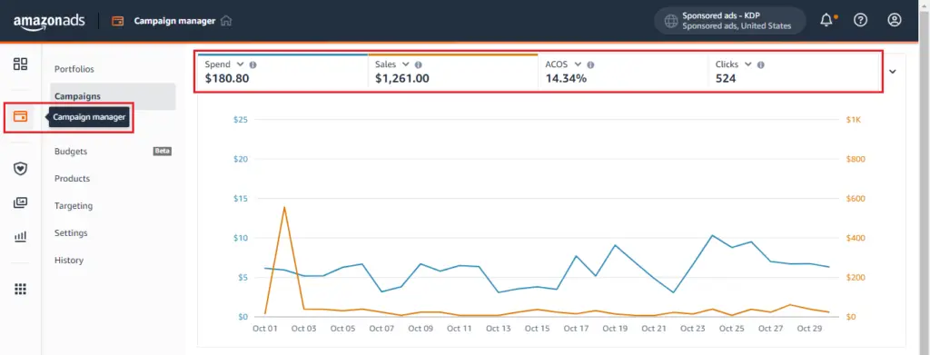The height and width of the screenshot is (355, 930).
Task: Expand the ACOS metric dropdown
Action: [578, 64]
